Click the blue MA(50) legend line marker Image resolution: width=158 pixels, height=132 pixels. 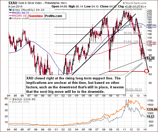click(10, 13)
